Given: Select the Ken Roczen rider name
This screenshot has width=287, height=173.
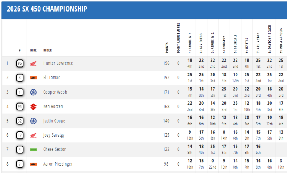Looking at the screenshot, I should (53, 107).
